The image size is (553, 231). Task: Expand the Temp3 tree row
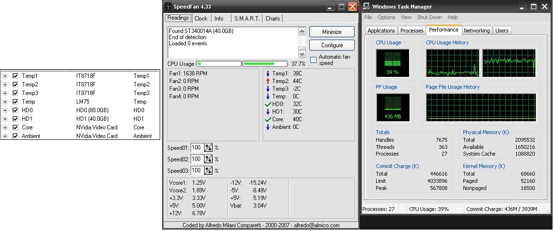(x=5, y=93)
